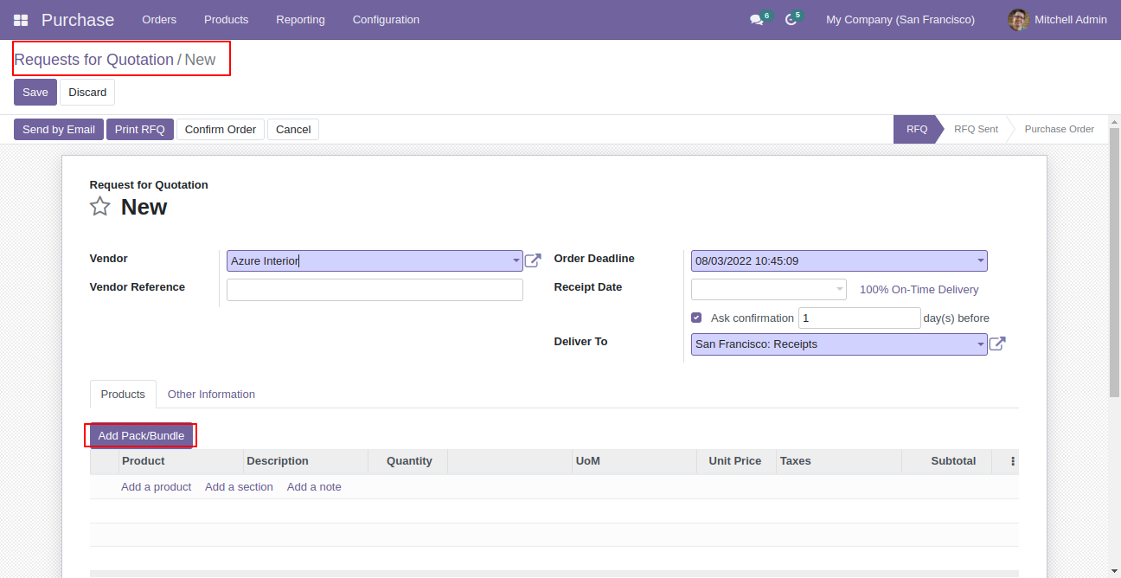The width and height of the screenshot is (1121, 578).
Task: Open the activities clock icon
Action: (791, 20)
